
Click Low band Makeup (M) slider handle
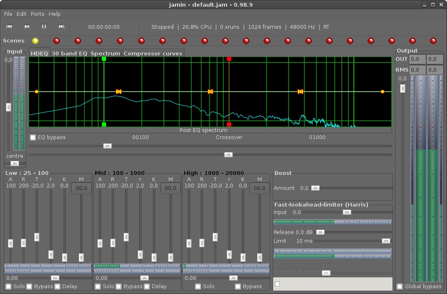coord(81,258)
